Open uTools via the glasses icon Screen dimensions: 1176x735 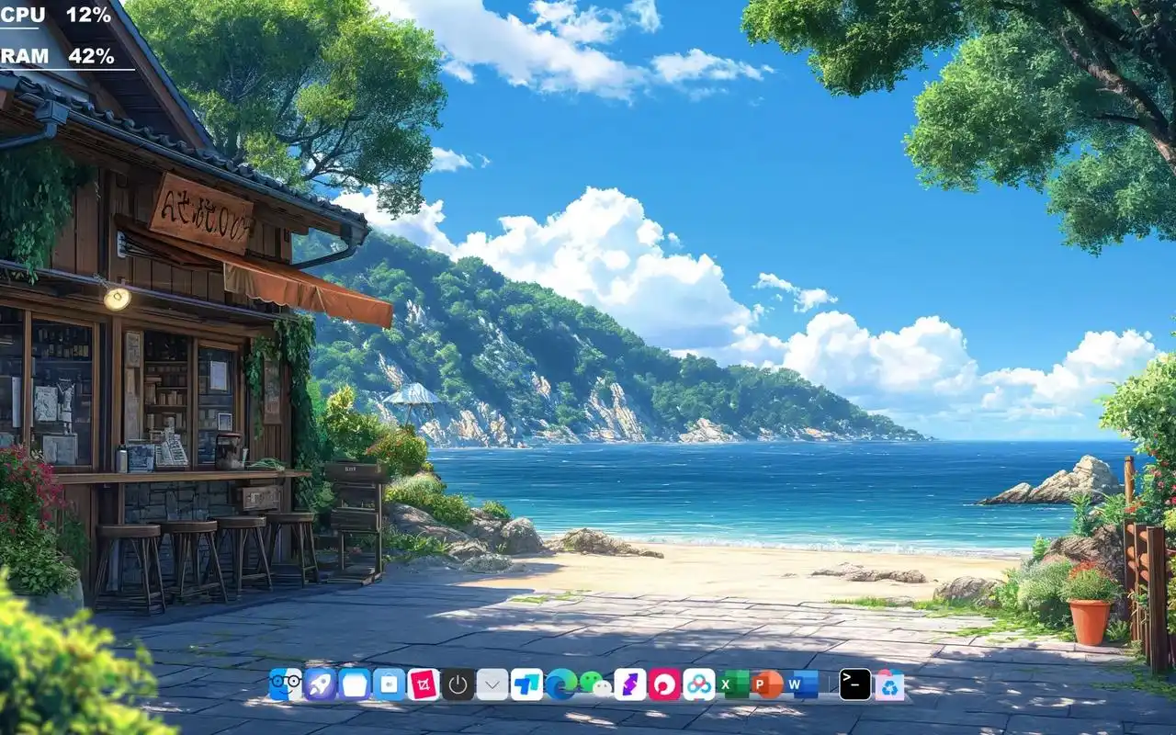click(285, 684)
